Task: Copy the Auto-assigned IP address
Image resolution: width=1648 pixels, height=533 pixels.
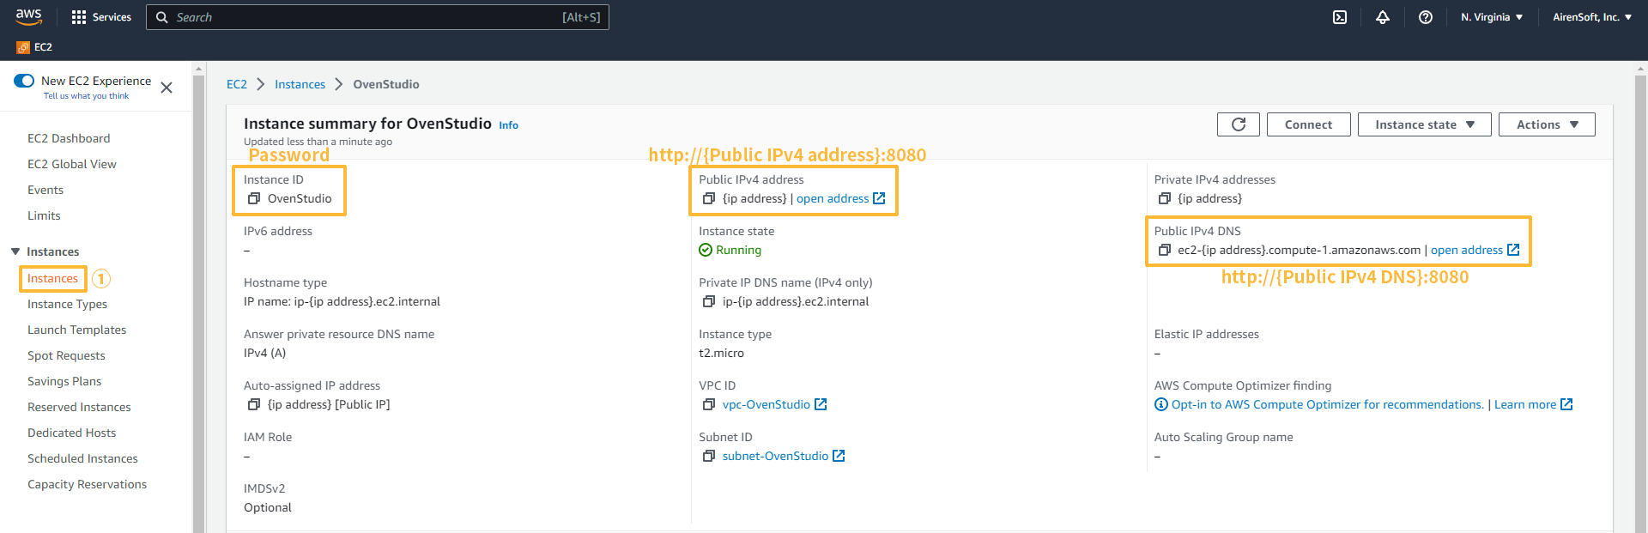Action: (254, 404)
